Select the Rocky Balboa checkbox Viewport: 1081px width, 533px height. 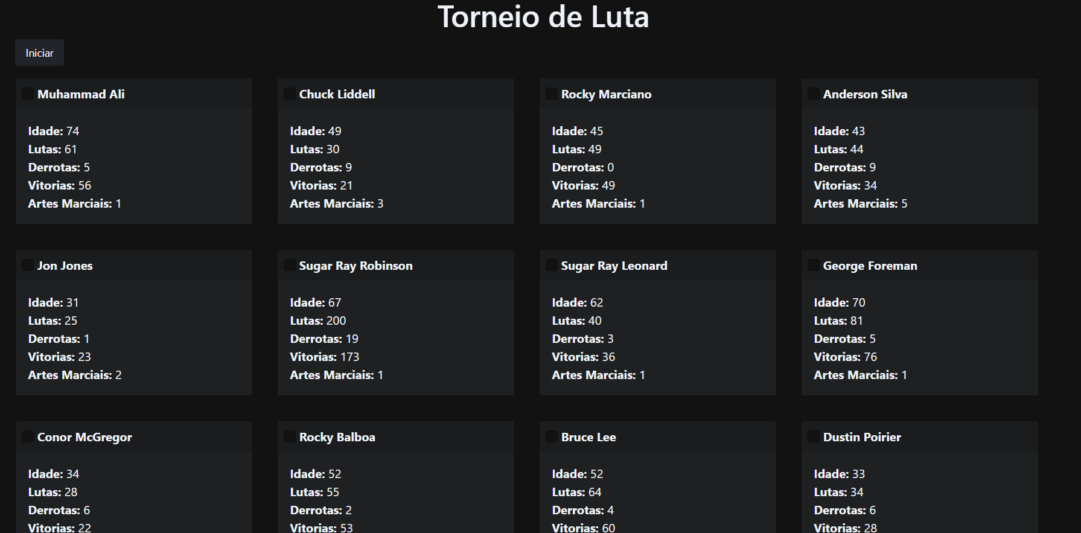pyautogui.click(x=289, y=436)
